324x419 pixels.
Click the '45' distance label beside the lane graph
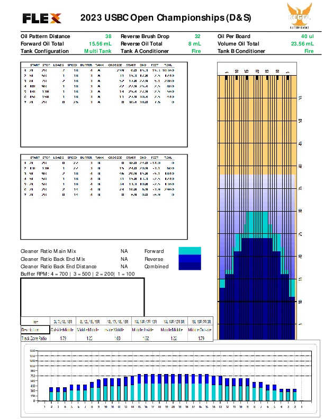300,143
